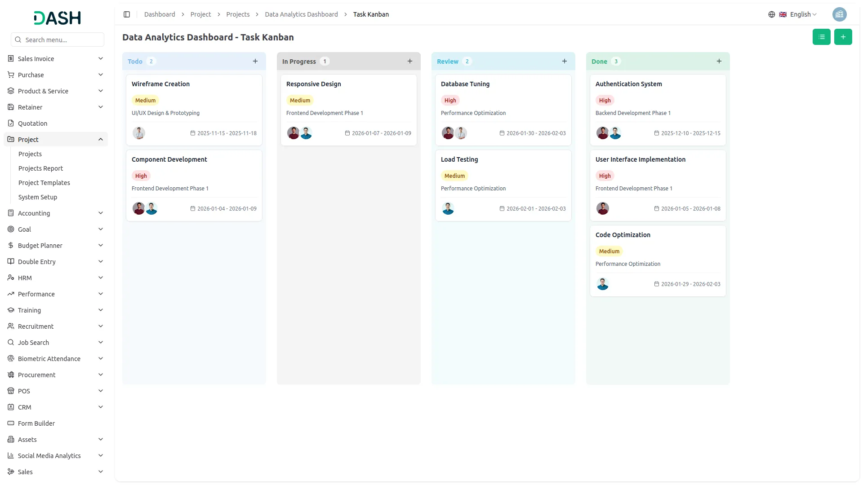Screen dimensions: 863x485
Task: Go to Data Analytics Dashboard breadcrumb
Action: coord(301,14)
